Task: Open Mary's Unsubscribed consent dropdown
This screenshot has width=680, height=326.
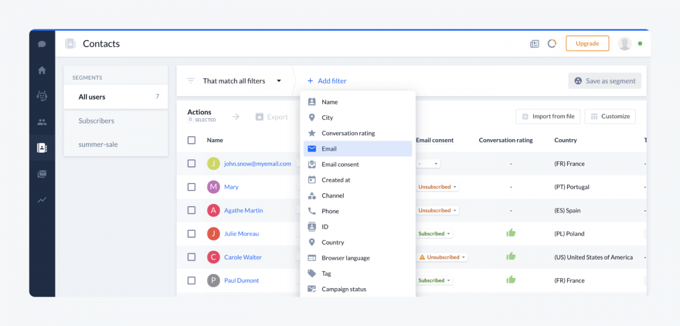Action: click(x=437, y=187)
